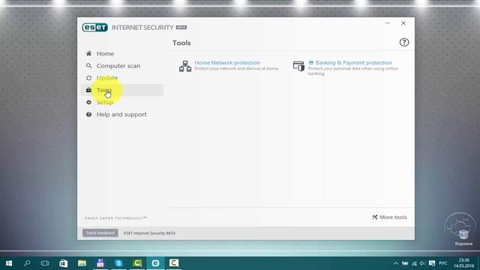Close the ESET Internet Security window

click(403, 23)
